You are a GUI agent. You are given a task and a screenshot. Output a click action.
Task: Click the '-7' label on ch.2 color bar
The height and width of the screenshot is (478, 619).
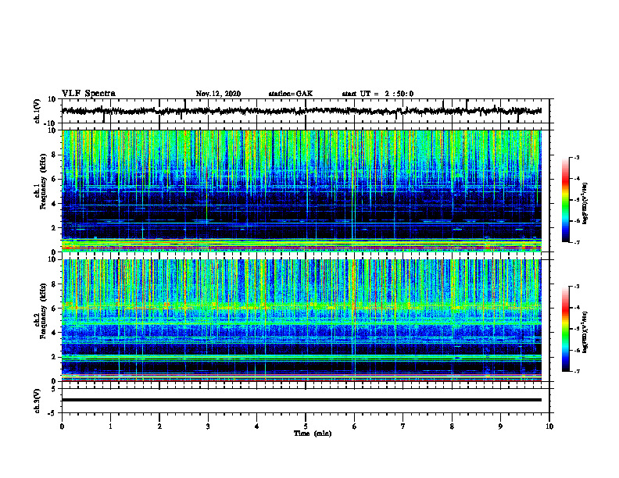(577, 372)
